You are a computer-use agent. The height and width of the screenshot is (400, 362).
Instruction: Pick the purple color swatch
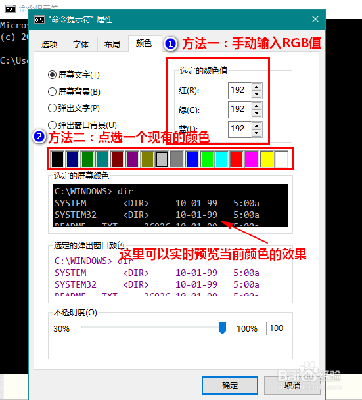click(132, 159)
